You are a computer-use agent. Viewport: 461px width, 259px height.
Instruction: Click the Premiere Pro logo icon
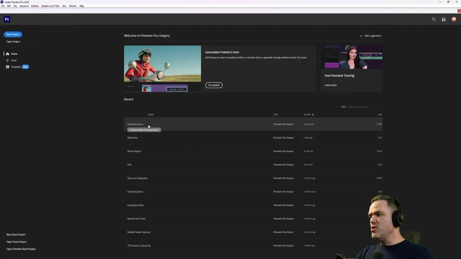point(7,19)
